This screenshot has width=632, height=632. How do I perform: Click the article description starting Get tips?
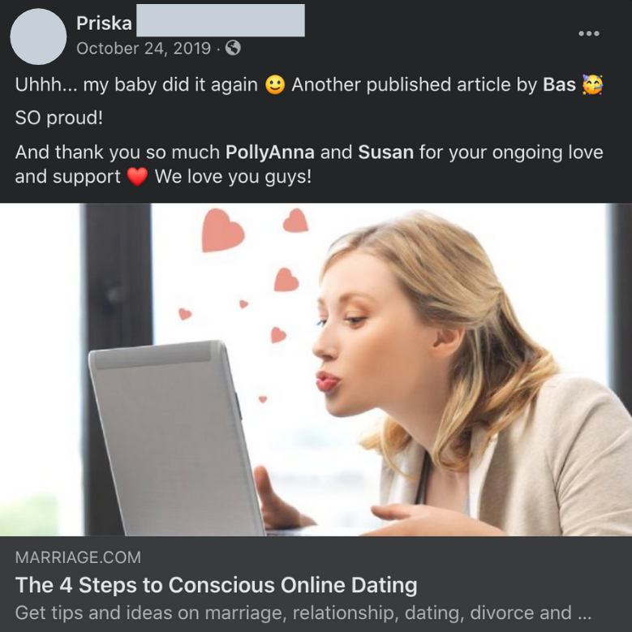tap(303, 613)
